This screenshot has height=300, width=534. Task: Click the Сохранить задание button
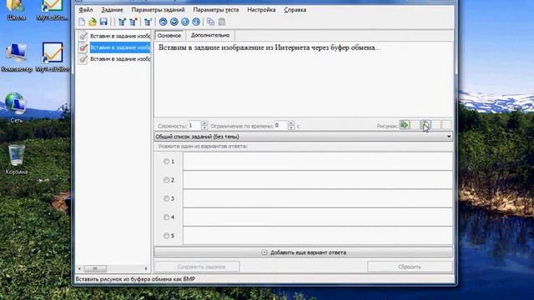[x=197, y=267]
